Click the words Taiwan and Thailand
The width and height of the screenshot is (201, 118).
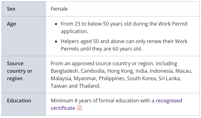75,86
